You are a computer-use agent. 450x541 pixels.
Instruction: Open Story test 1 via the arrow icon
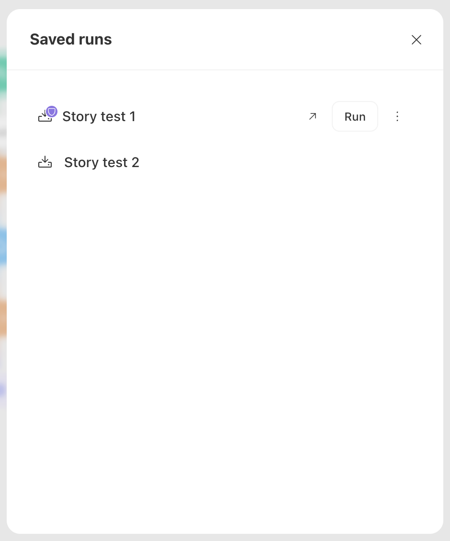(x=313, y=116)
